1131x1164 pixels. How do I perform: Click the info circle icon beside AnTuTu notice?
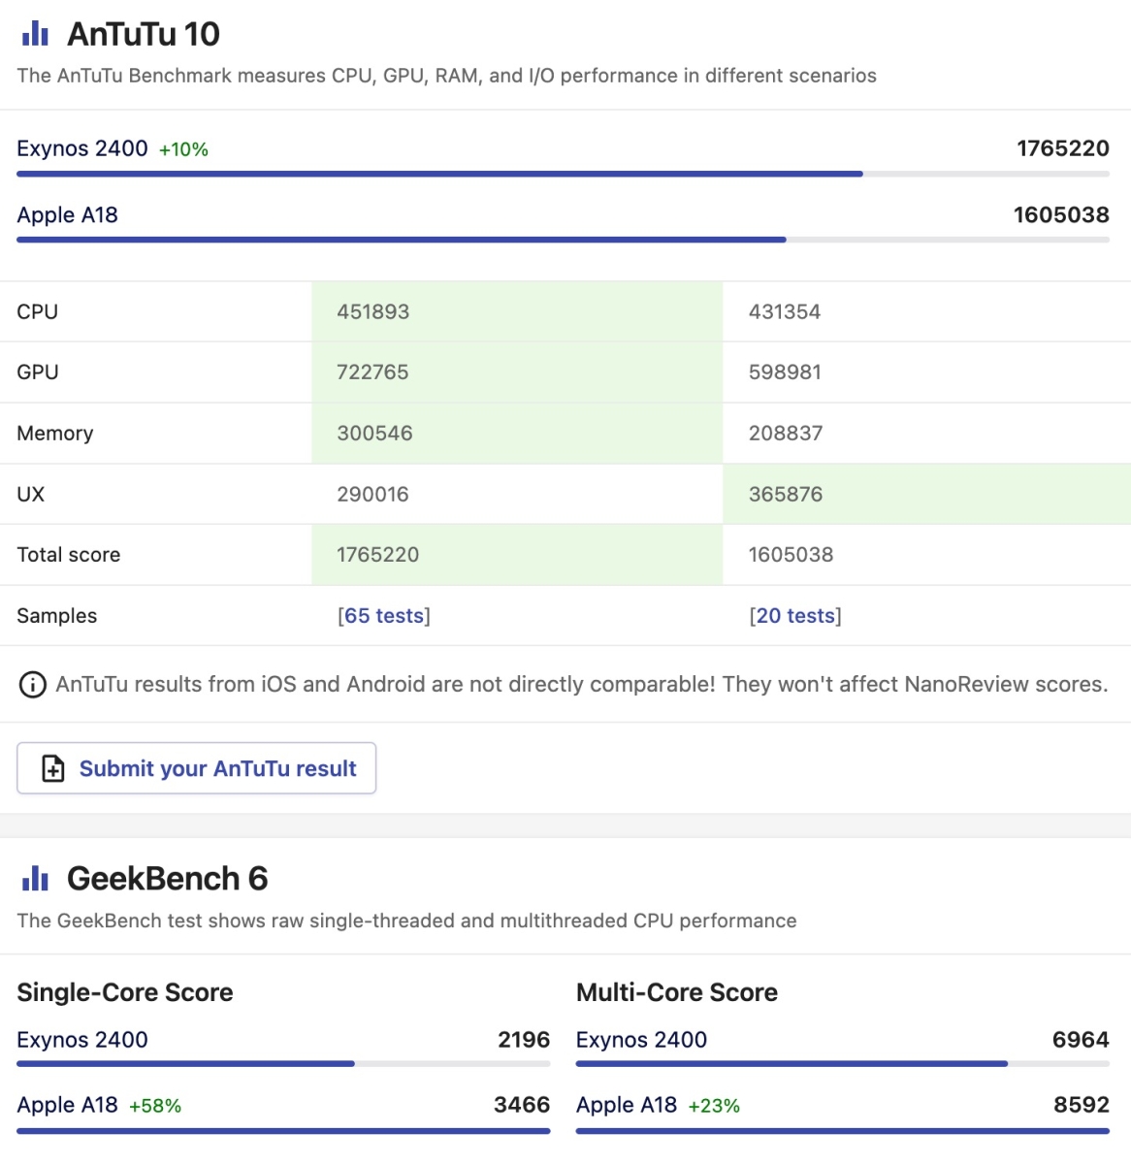coord(33,685)
